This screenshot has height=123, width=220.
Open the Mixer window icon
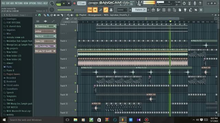(169, 10)
